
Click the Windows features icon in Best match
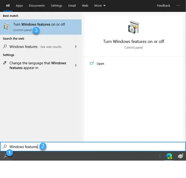(6, 26)
